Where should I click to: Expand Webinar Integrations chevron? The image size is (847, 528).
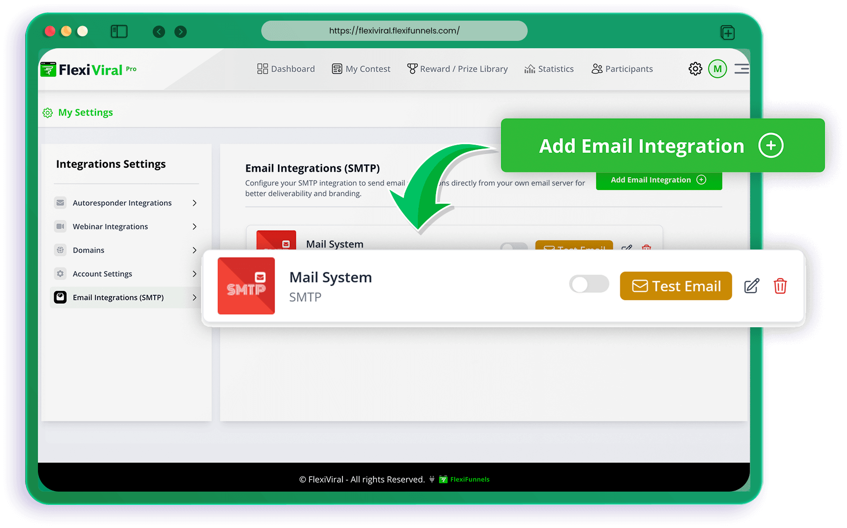(x=195, y=226)
